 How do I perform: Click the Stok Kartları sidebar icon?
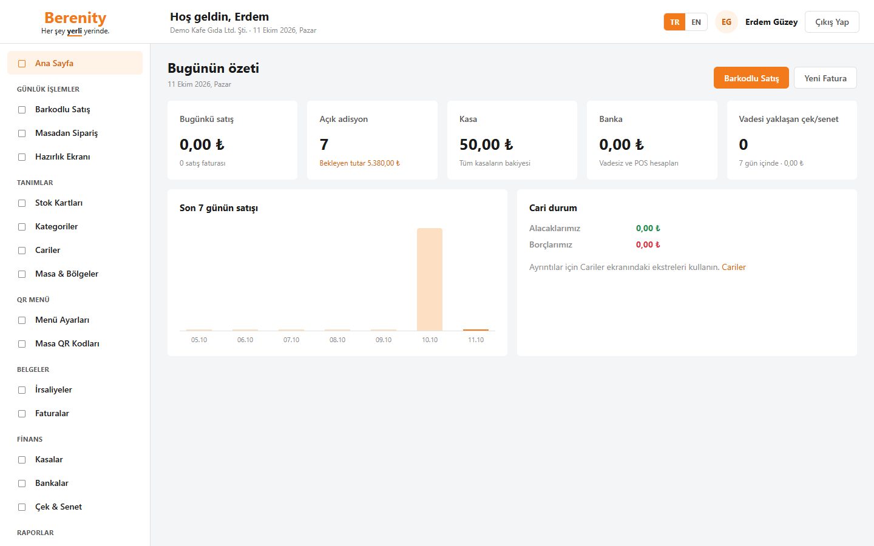pos(22,203)
